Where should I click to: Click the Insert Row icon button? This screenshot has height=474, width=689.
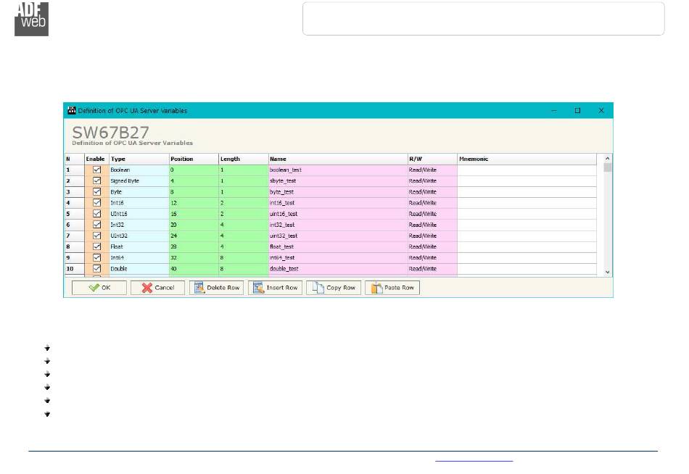274,288
